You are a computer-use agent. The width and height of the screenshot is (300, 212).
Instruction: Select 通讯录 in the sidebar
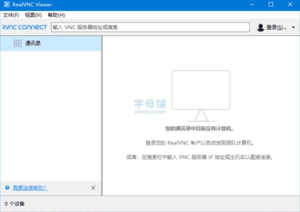pyautogui.click(x=51, y=43)
